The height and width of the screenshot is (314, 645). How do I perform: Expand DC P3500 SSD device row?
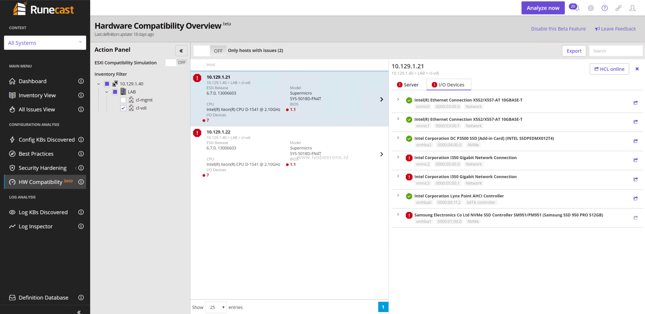pos(398,138)
